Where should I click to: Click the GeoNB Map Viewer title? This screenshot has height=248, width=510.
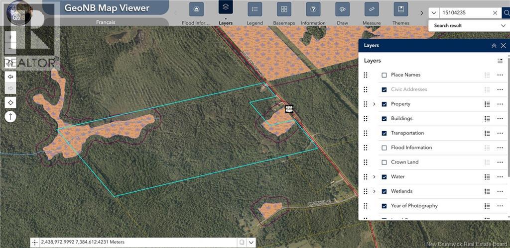point(107,8)
